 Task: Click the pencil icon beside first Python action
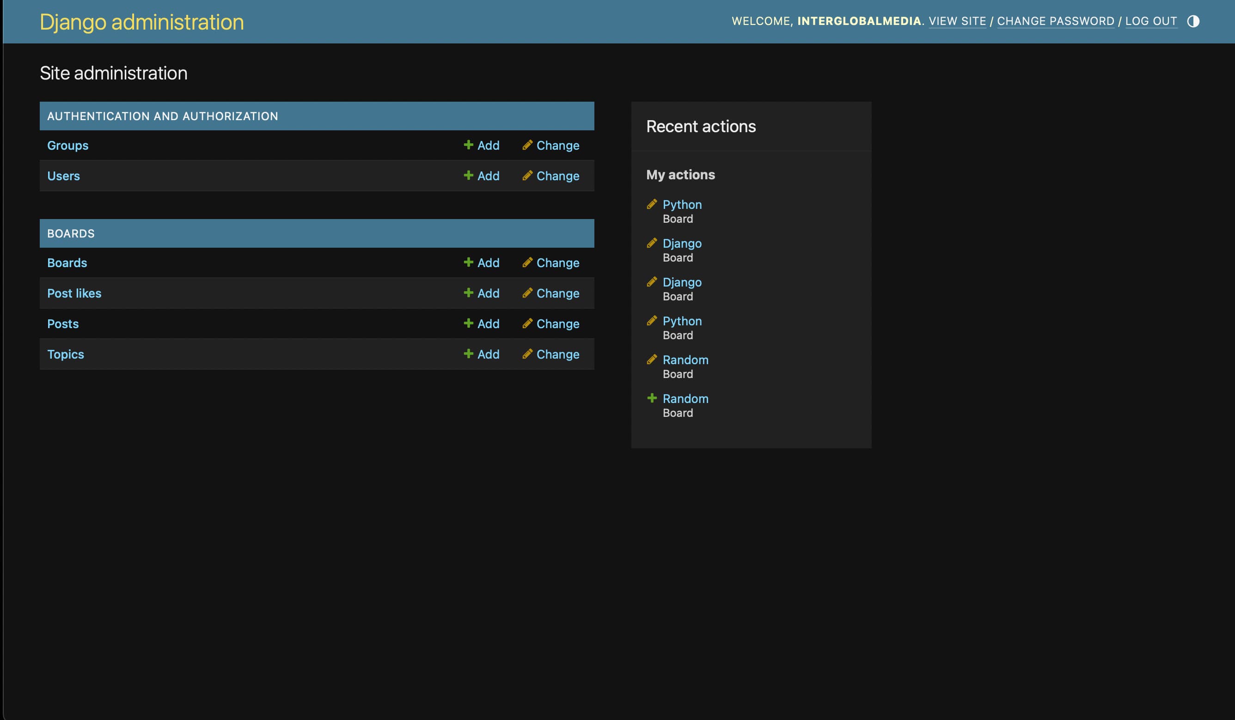[651, 203]
